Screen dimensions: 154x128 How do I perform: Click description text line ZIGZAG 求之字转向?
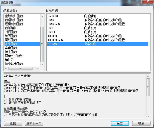tap(18, 76)
